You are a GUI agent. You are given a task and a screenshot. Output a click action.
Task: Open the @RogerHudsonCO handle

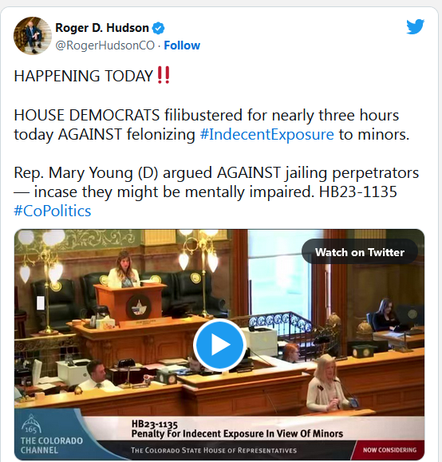(x=105, y=45)
